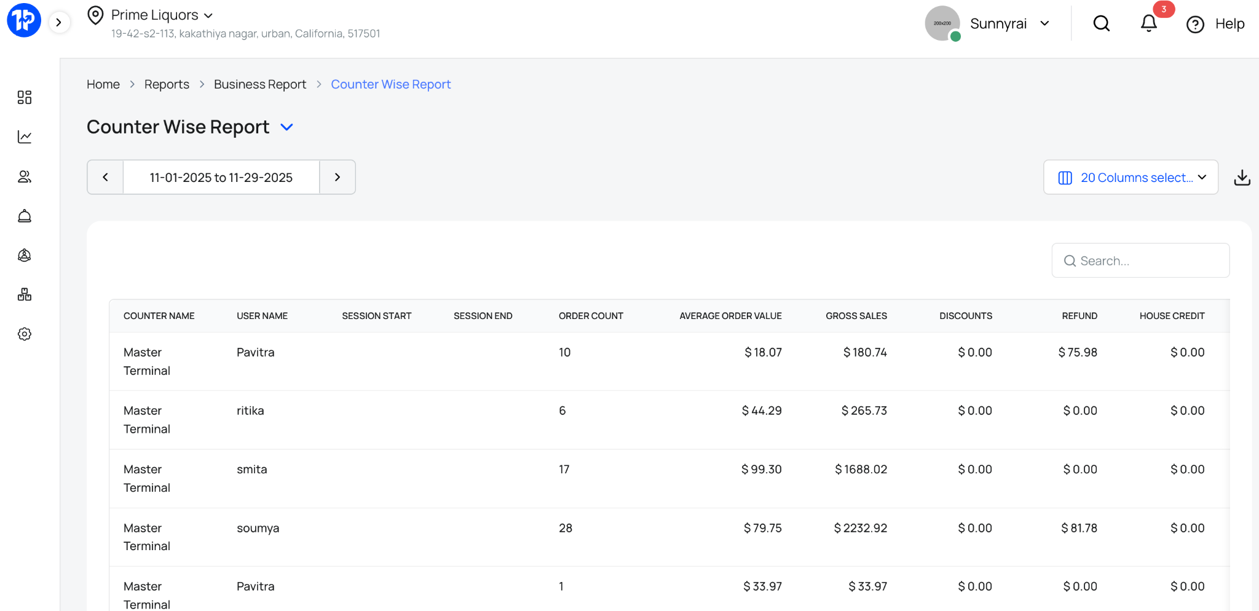Image resolution: width=1259 pixels, height=611 pixels.
Task: Open the inventory boxes sidebar icon
Action: pyautogui.click(x=25, y=294)
